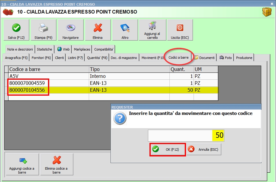Click the green check icon on OK button
276x182 pixels.
click(x=156, y=149)
